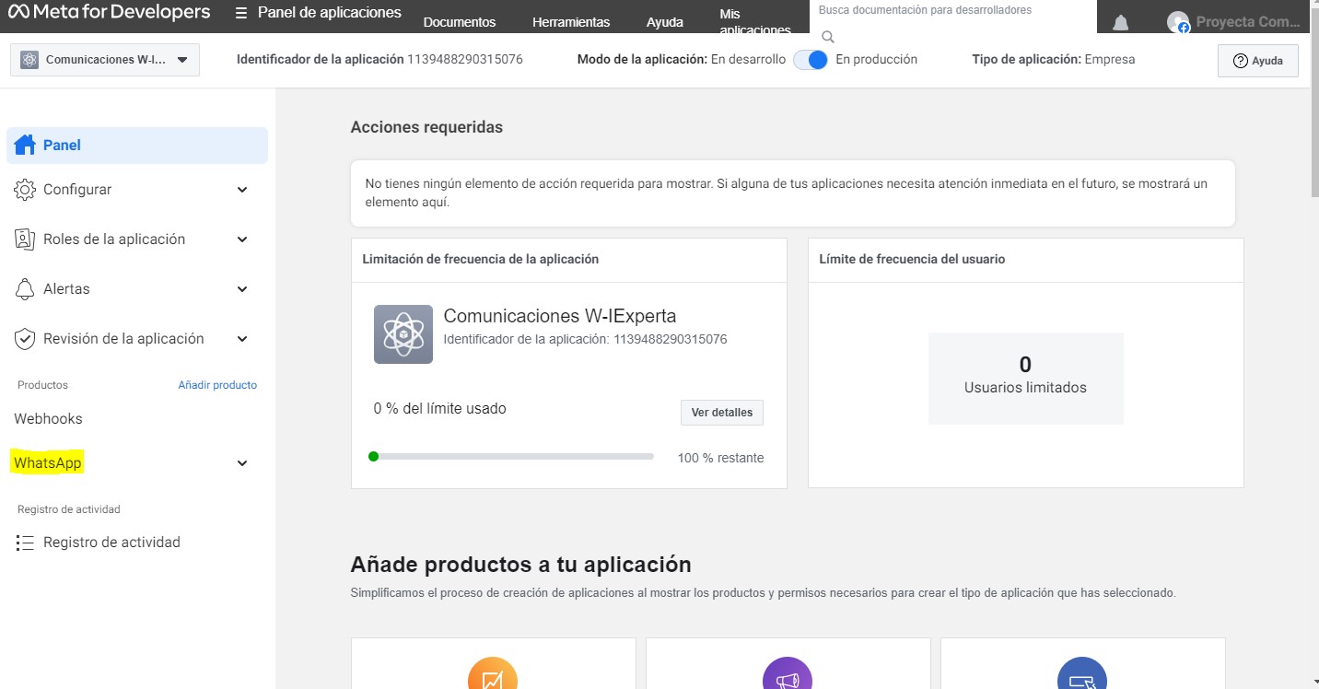Click the orange chart product icon
Image resolution: width=1319 pixels, height=689 pixels.
pos(492,673)
